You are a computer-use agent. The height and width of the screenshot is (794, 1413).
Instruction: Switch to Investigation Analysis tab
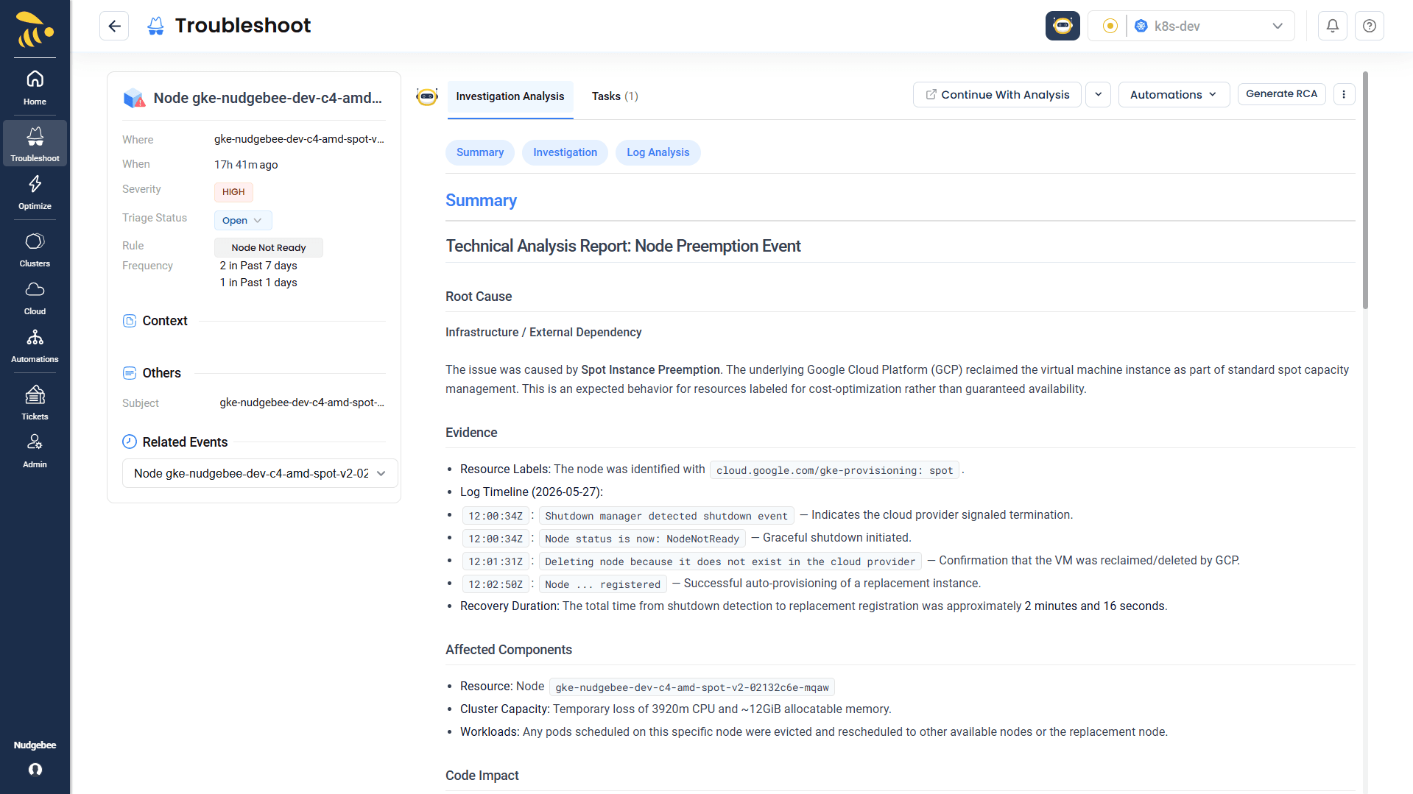pyautogui.click(x=510, y=96)
